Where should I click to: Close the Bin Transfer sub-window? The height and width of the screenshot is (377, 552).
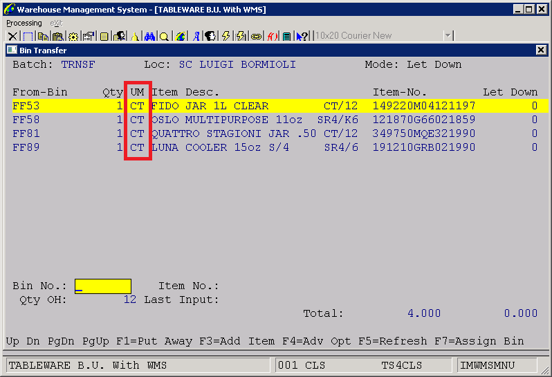(x=541, y=50)
